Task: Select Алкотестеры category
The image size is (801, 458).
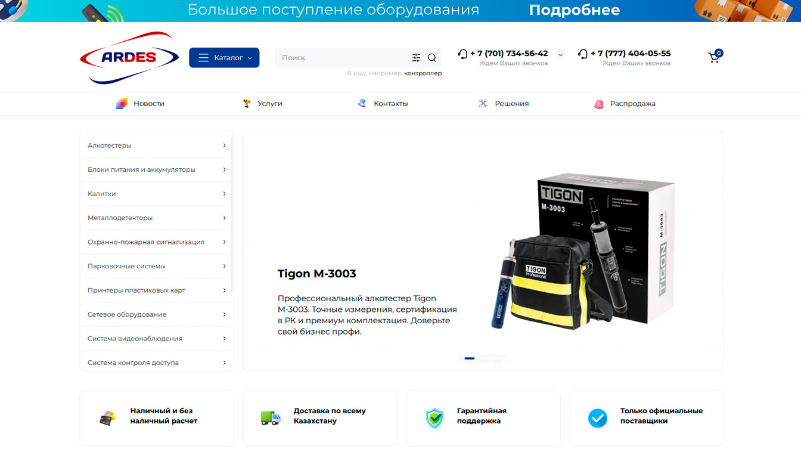Action: [x=110, y=146]
